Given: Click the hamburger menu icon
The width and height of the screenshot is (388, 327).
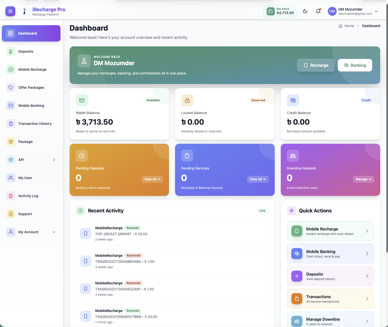Looking at the screenshot, I should coord(10,11).
